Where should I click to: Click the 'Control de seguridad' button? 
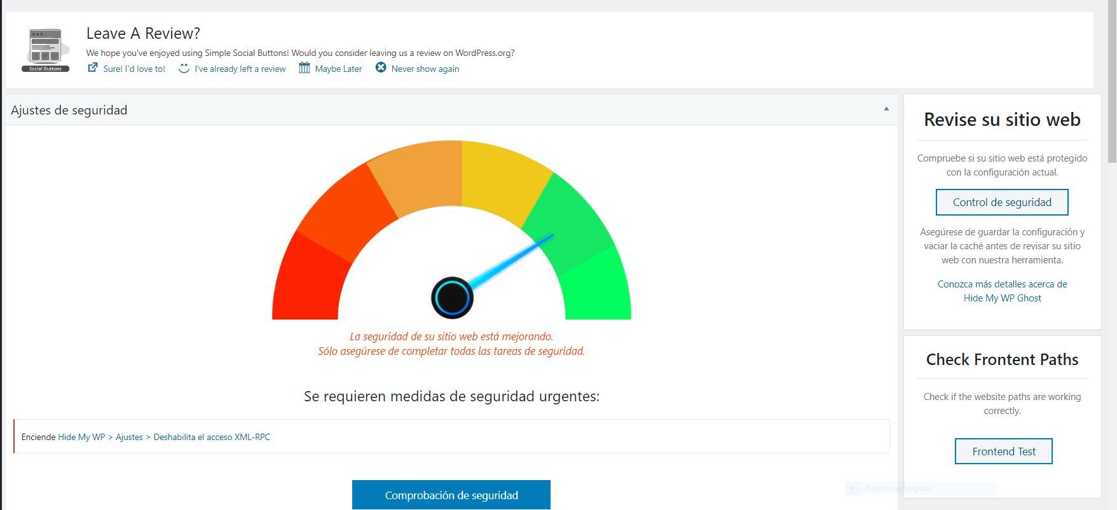tap(1002, 202)
